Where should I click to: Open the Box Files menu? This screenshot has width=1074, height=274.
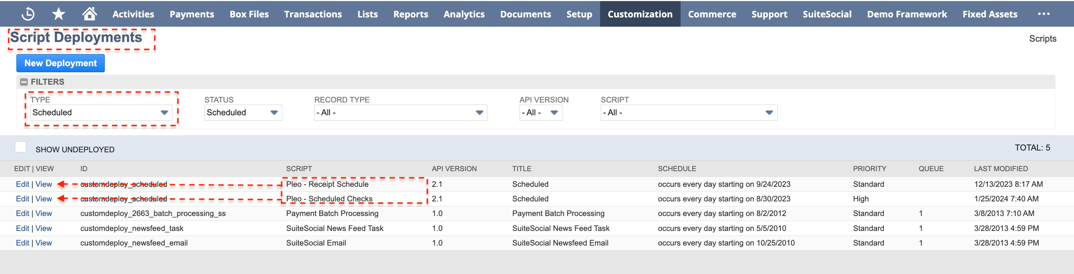click(249, 14)
